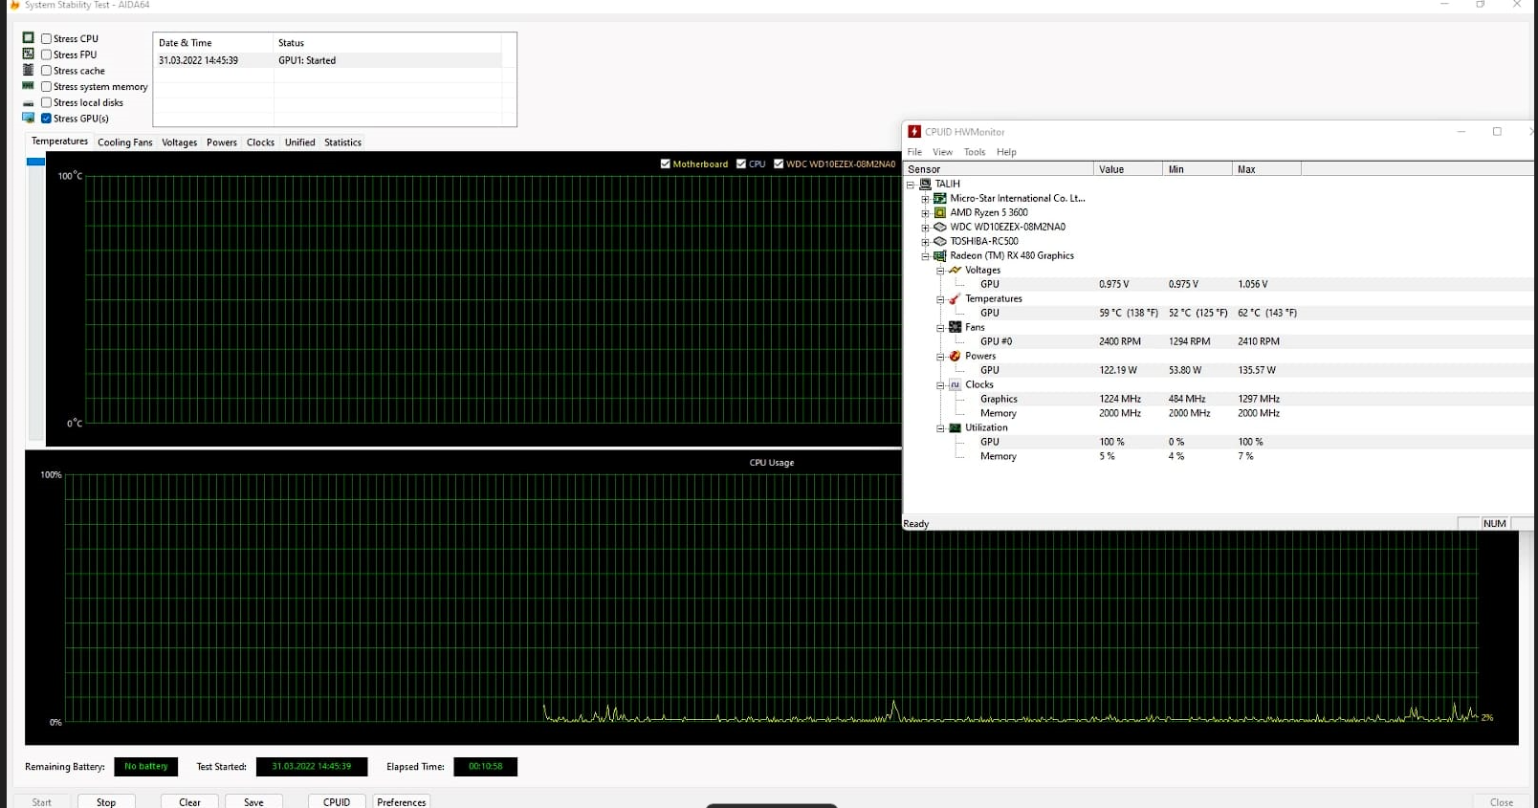Click the Stress FPU icon

(x=29, y=55)
